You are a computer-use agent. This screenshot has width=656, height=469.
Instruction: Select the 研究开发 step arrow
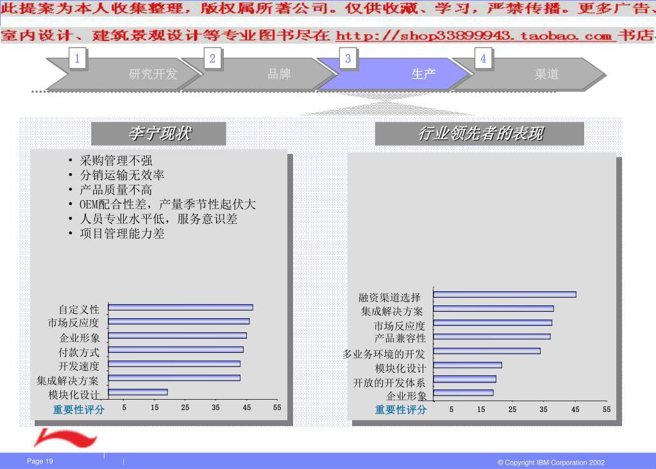124,74
